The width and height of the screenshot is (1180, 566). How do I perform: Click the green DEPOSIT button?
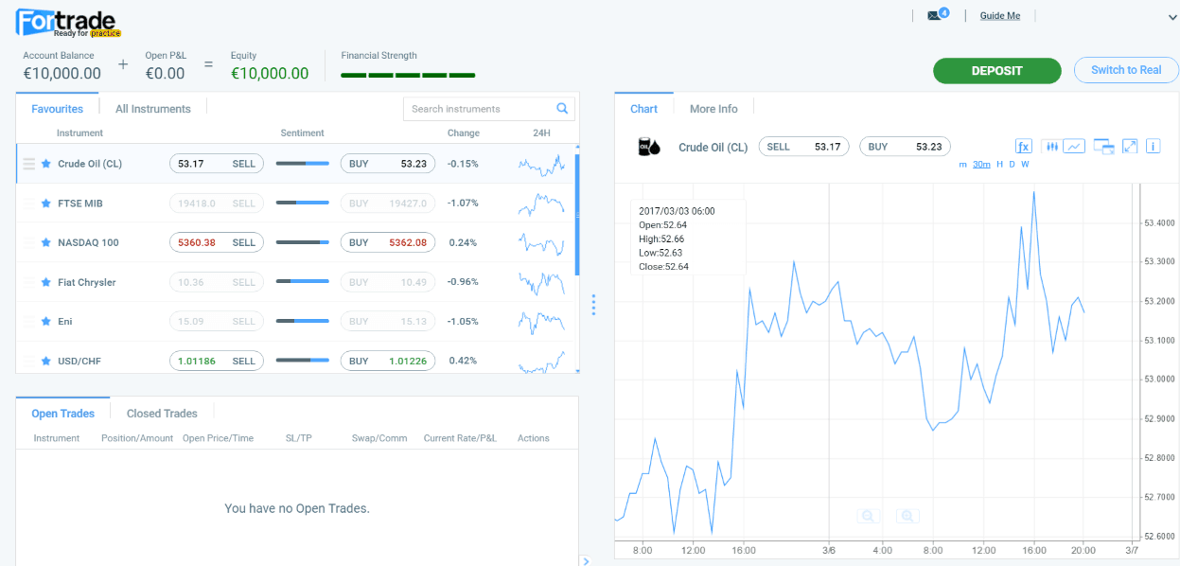pyautogui.click(x=997, y=71)
